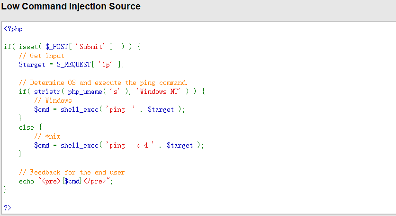Click the 'Low Command Injection Source' heading

pyautogui.click(x=71, y=7)
